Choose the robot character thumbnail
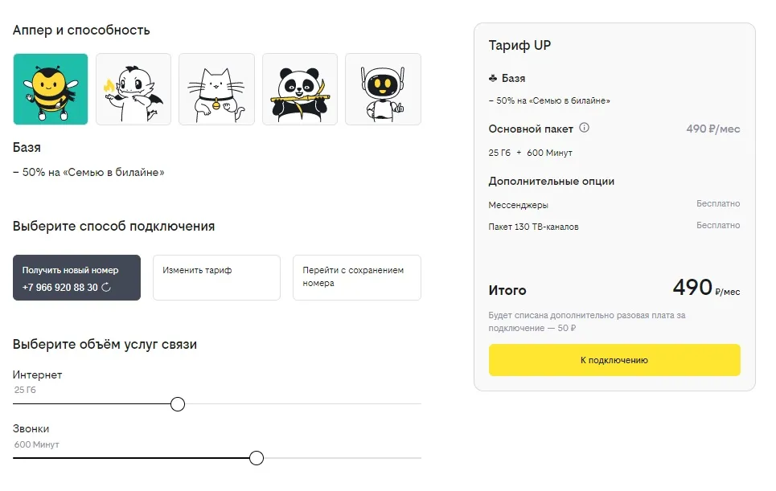Viewport: 776px width, 491px height. pos(383,89)
